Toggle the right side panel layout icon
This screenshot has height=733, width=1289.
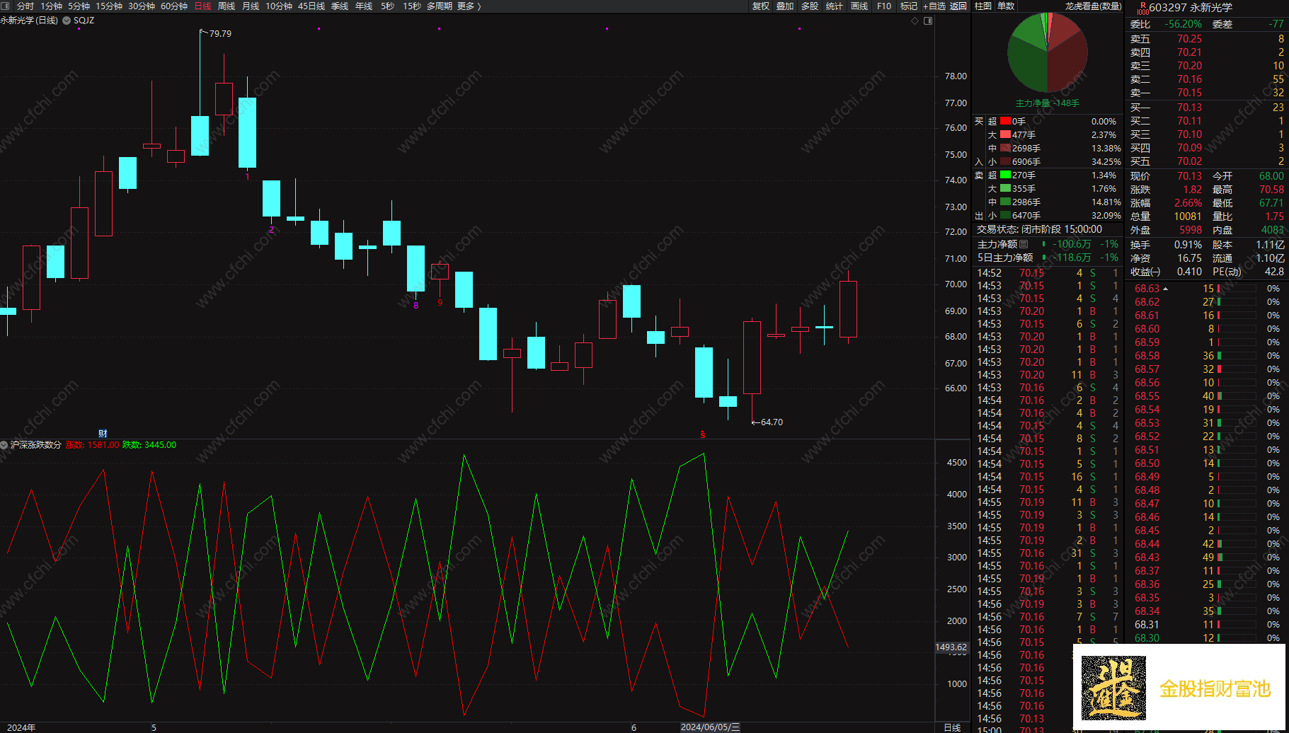(x=928, y=21)
